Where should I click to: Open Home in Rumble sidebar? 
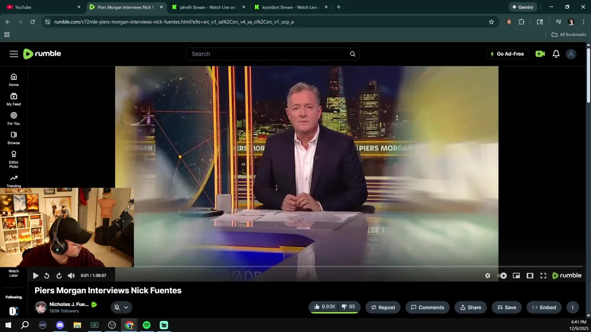14,80
